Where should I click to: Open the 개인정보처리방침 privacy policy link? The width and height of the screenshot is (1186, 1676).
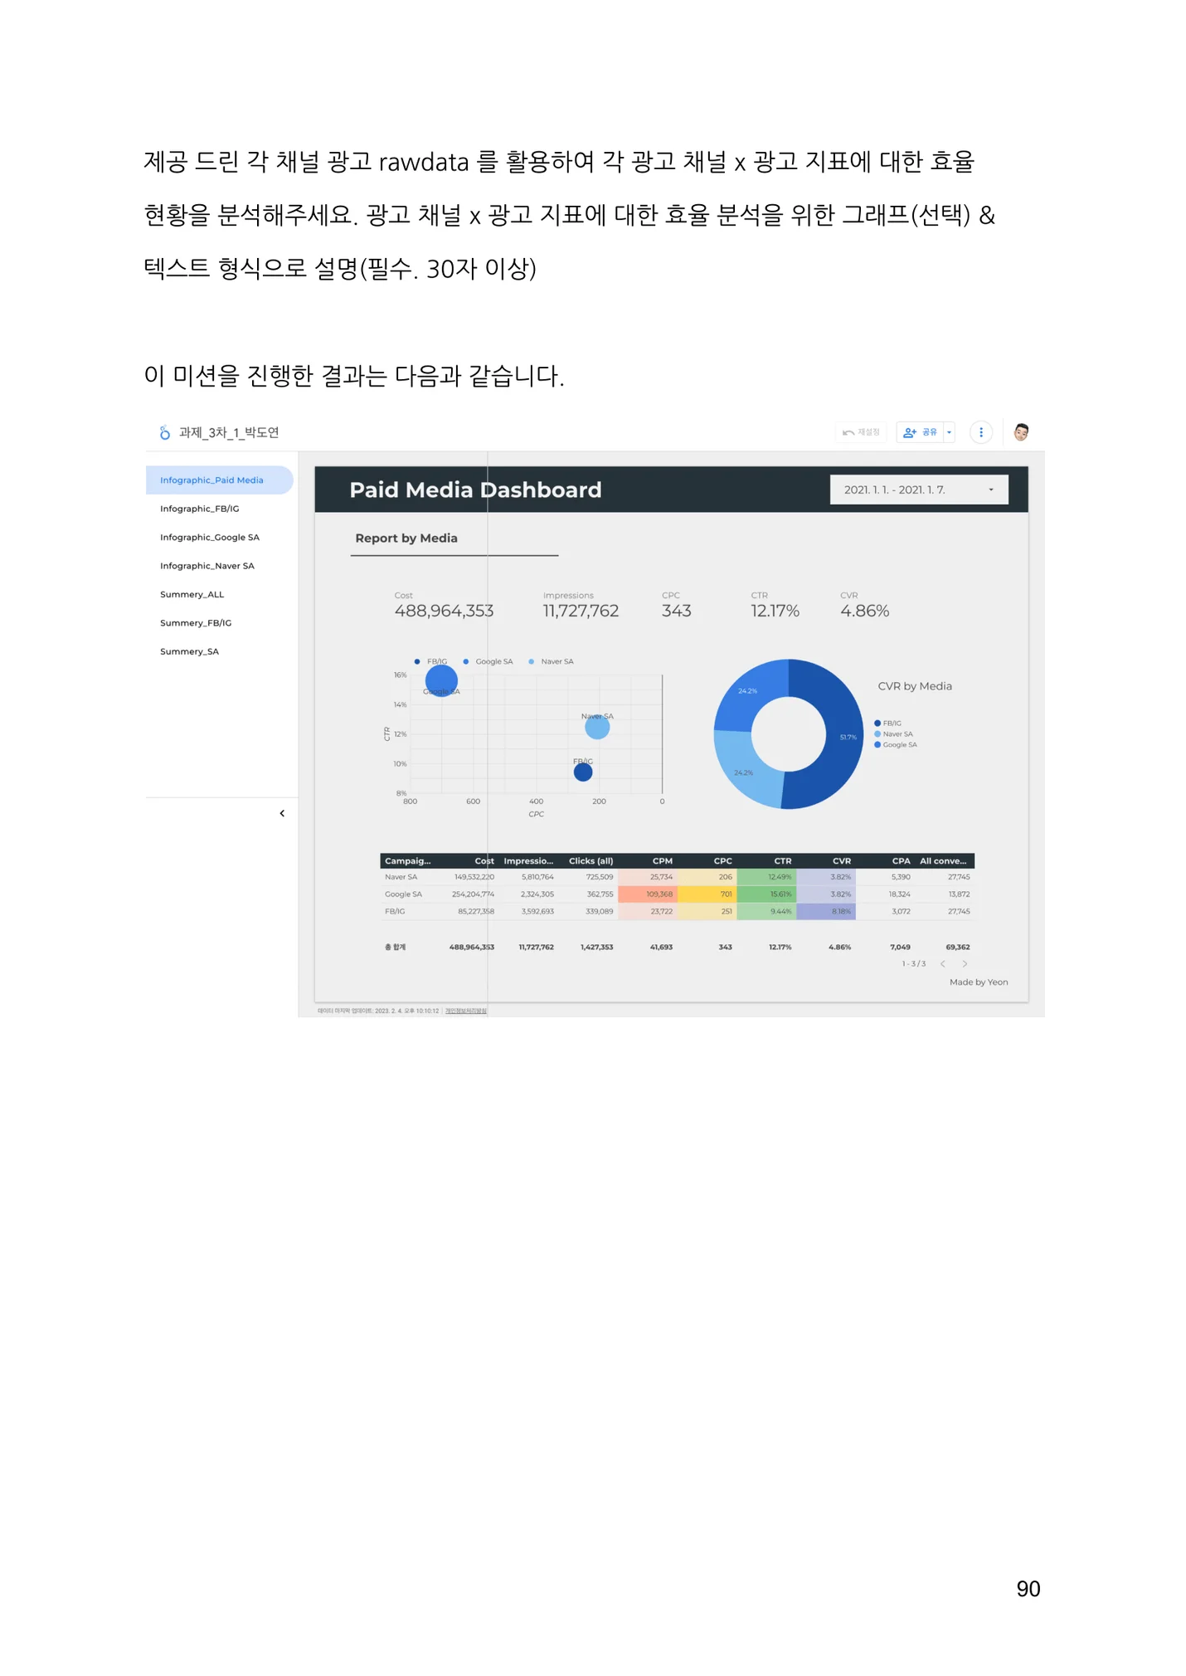[x=466, y=1011]
